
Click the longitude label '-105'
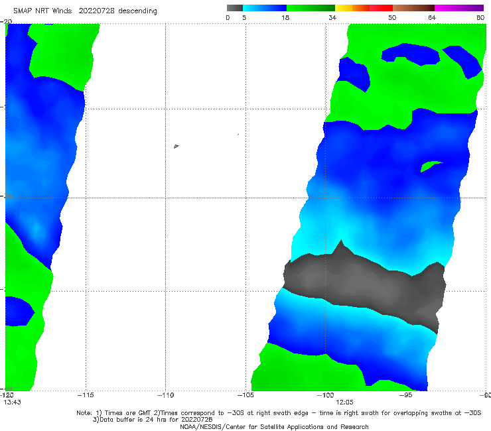[245, 395]
